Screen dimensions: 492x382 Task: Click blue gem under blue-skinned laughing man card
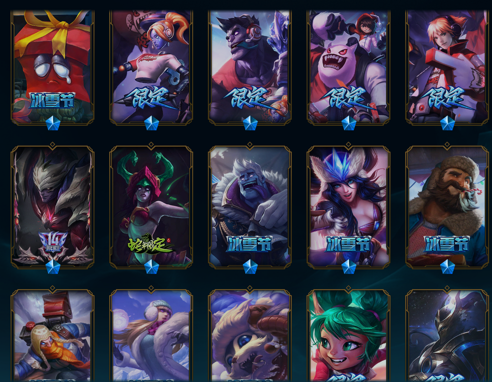[x=250, y=267]
